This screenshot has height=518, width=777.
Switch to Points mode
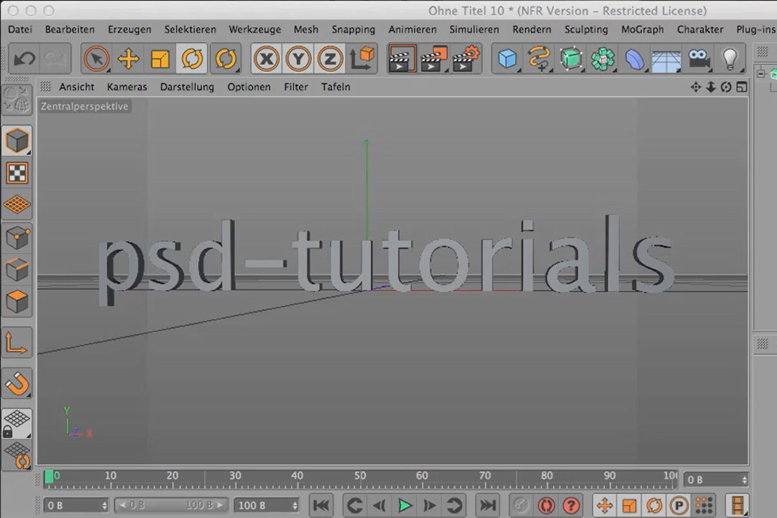pyautogui.click(x=17, y=239)
